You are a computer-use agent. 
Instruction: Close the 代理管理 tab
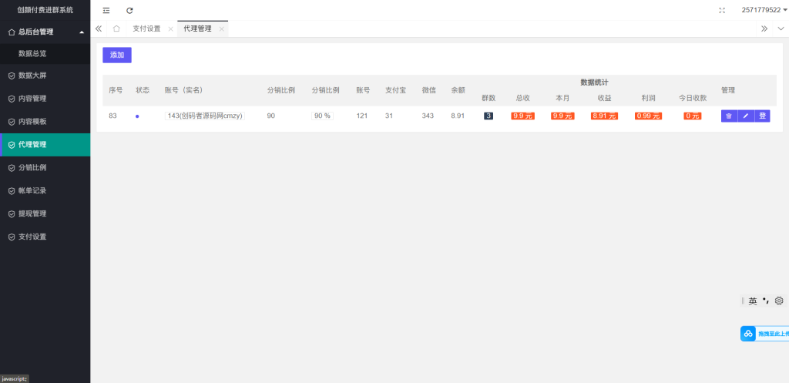[221, 29]
